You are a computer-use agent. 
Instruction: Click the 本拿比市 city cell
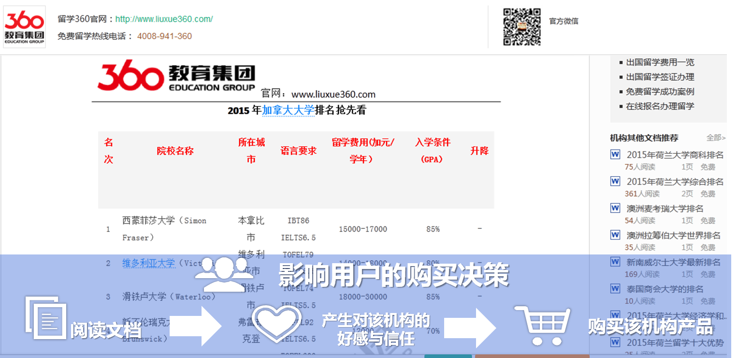pyautogui.click(x=251, y=229)
